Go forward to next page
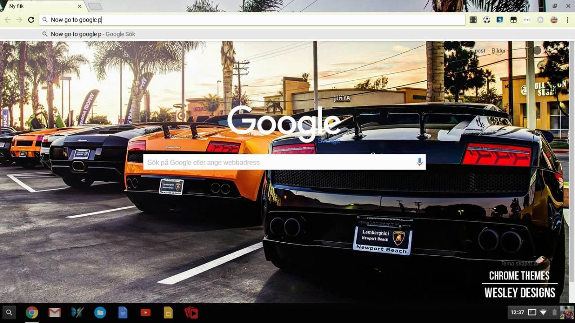 tap(19, 20)
